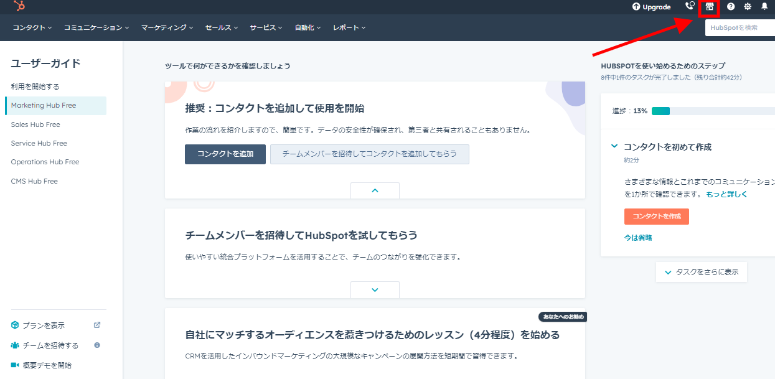Click チームメンバーを招待してコンタクトを追加してもらう button
The width and height of the screenshot is (775, 379).
tap(370, 154)
